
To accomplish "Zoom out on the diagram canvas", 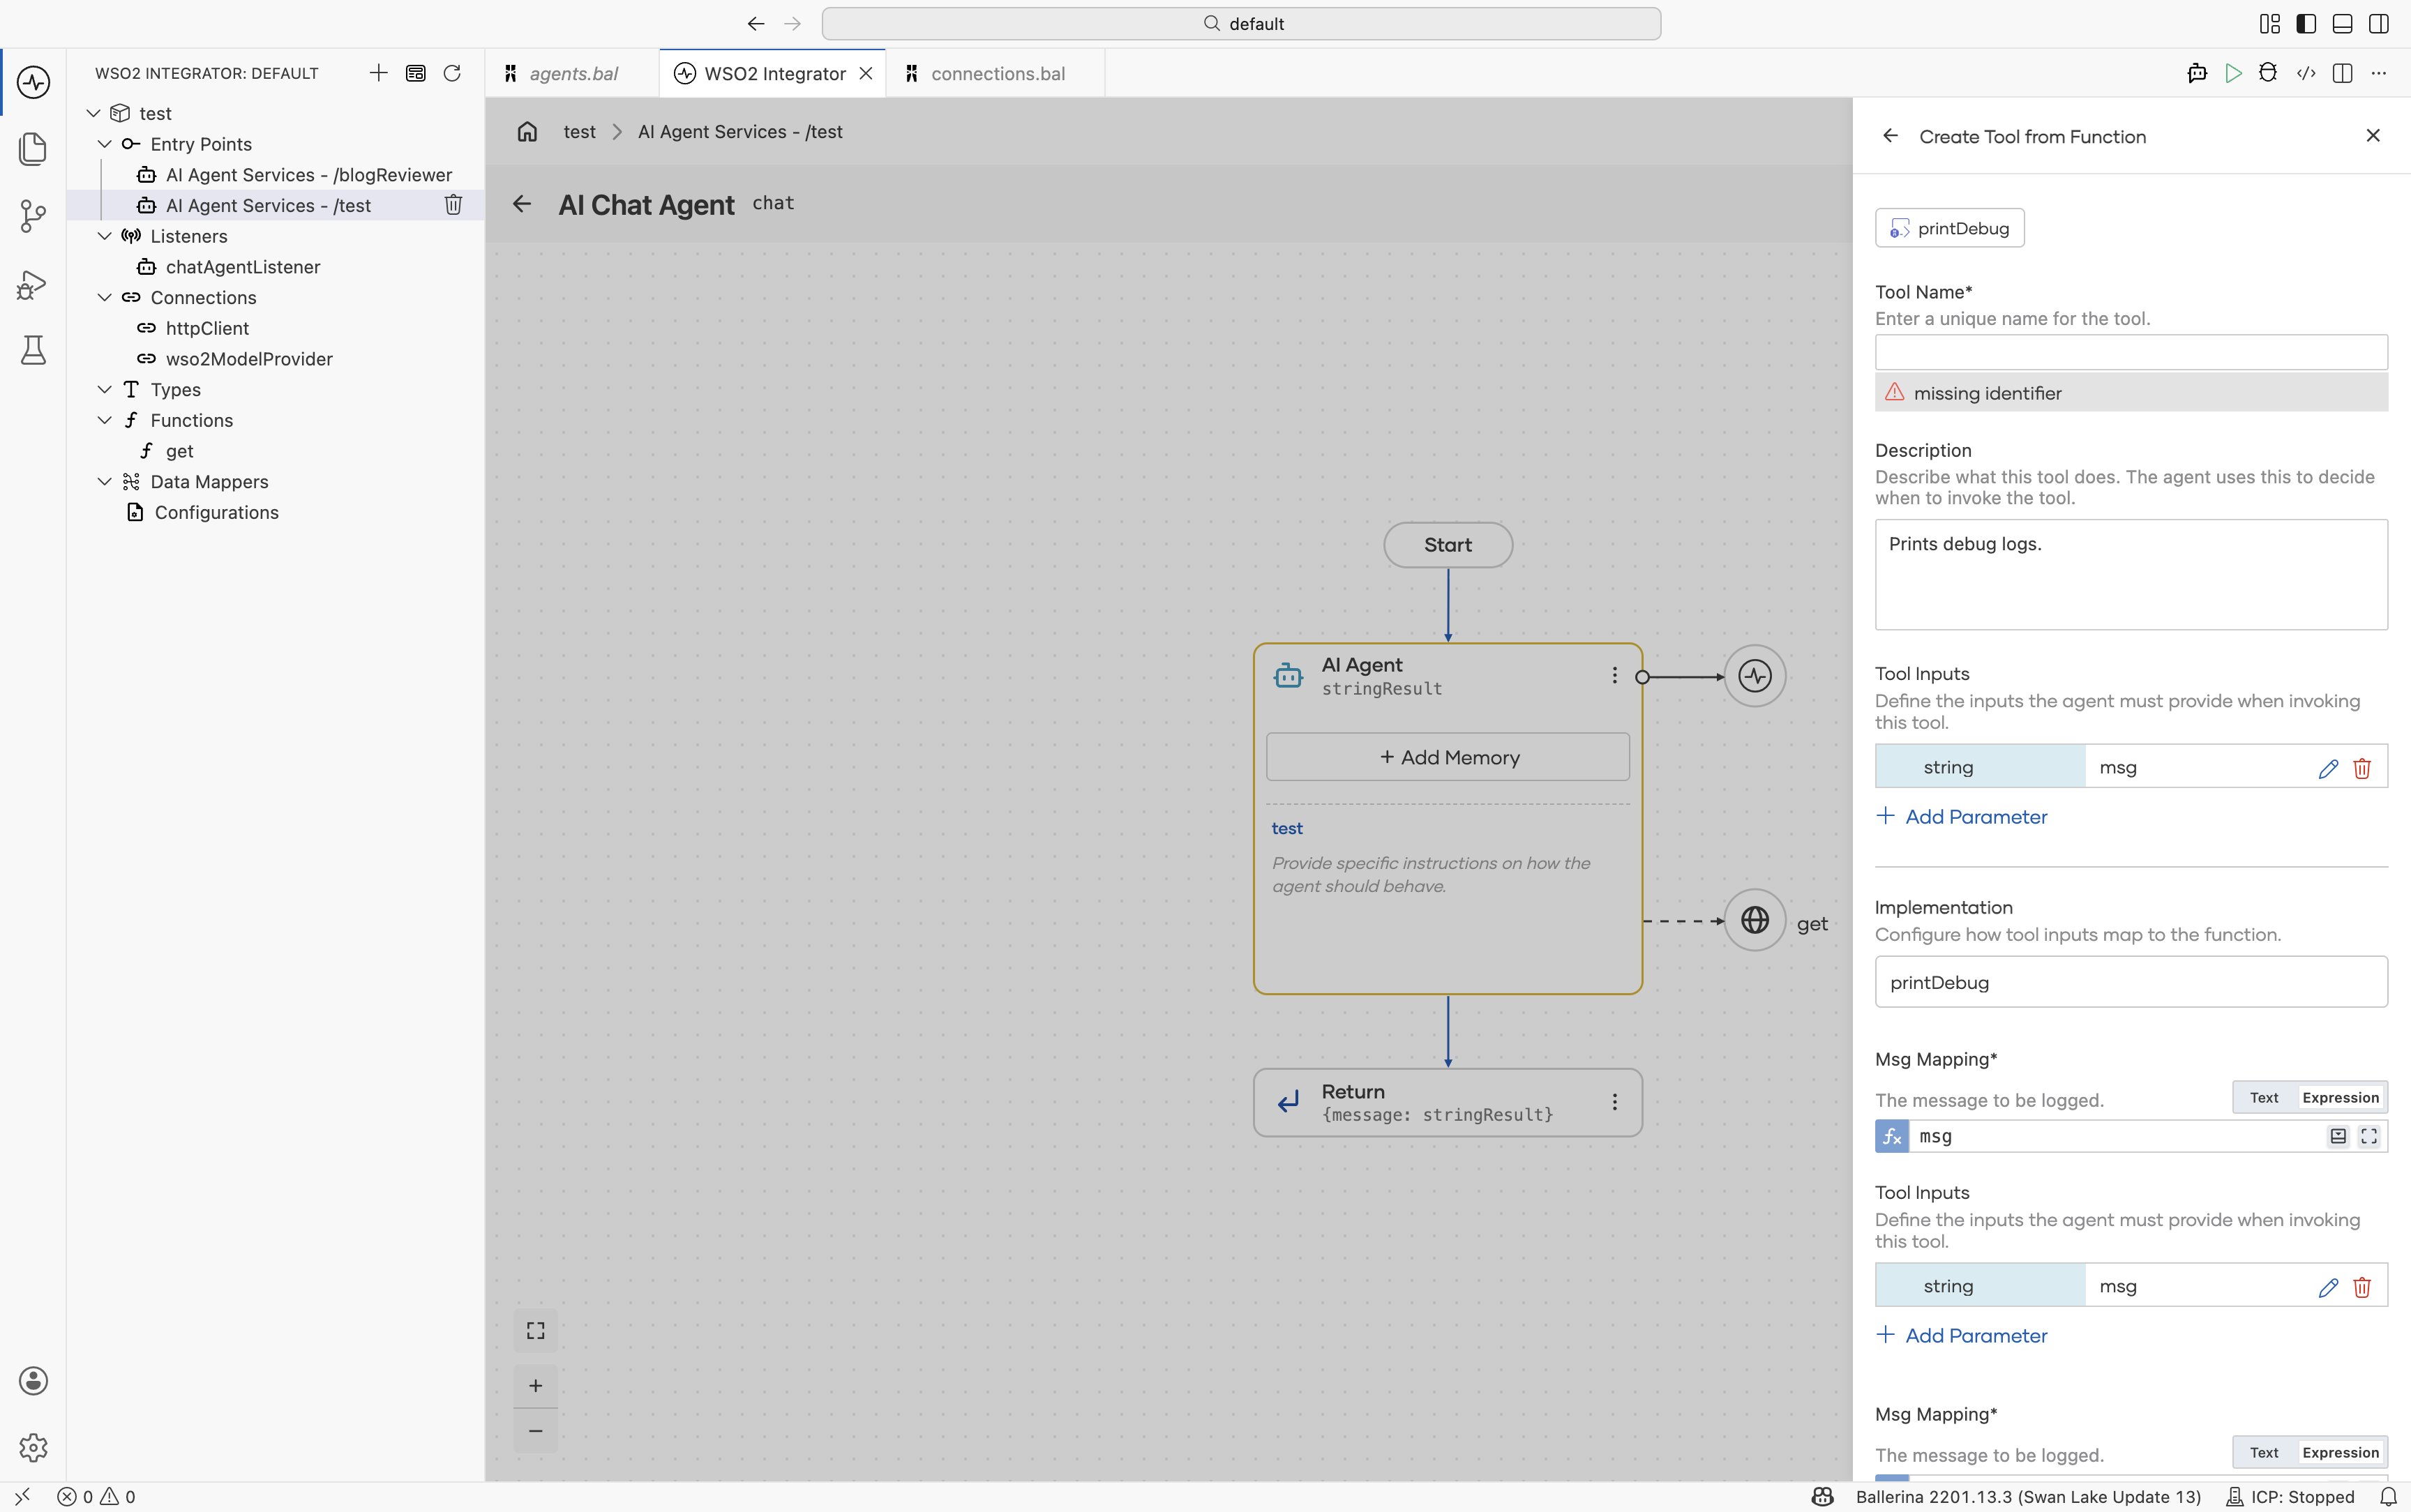I will click(x=536, y=1431).
